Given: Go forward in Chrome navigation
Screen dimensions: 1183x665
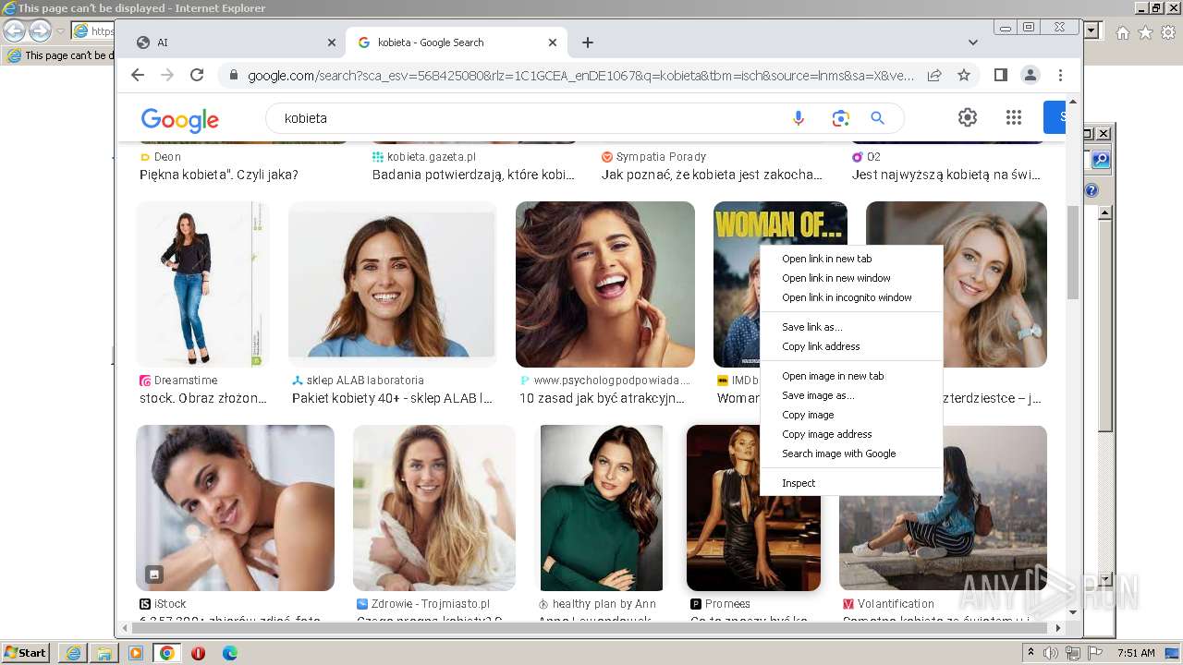Looking at the screenshot, I should [167, 75].
